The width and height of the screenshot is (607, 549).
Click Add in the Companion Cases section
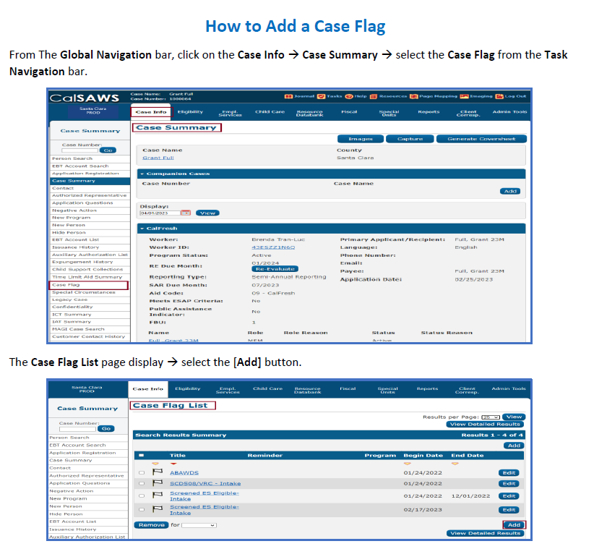click(510, 192)
